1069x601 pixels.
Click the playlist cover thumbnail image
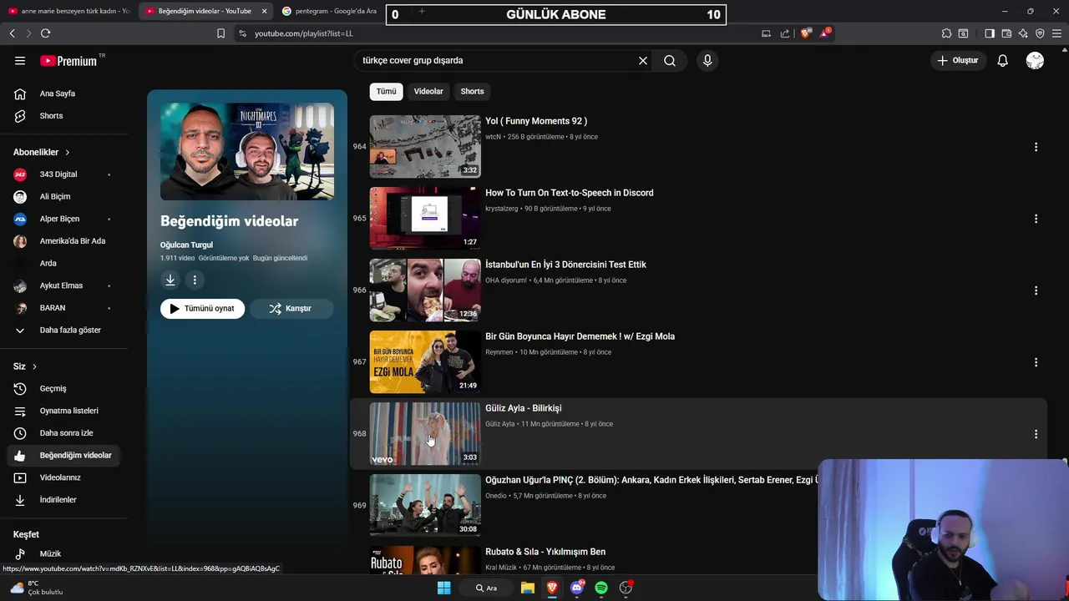pos(247,152)
